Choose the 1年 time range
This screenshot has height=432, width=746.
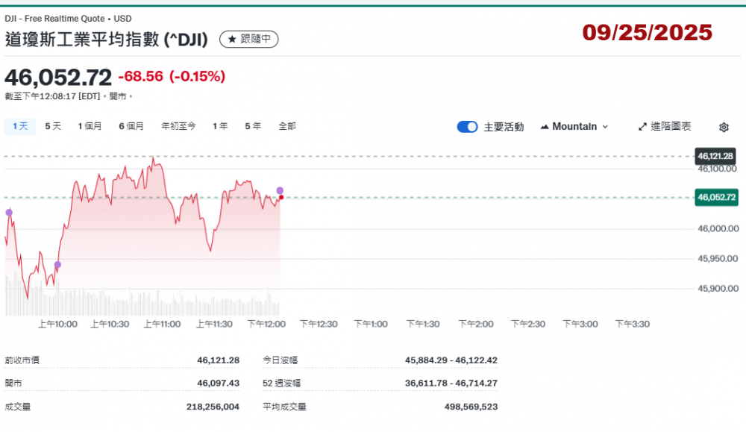pyautogui.click(x=220, y=126)
